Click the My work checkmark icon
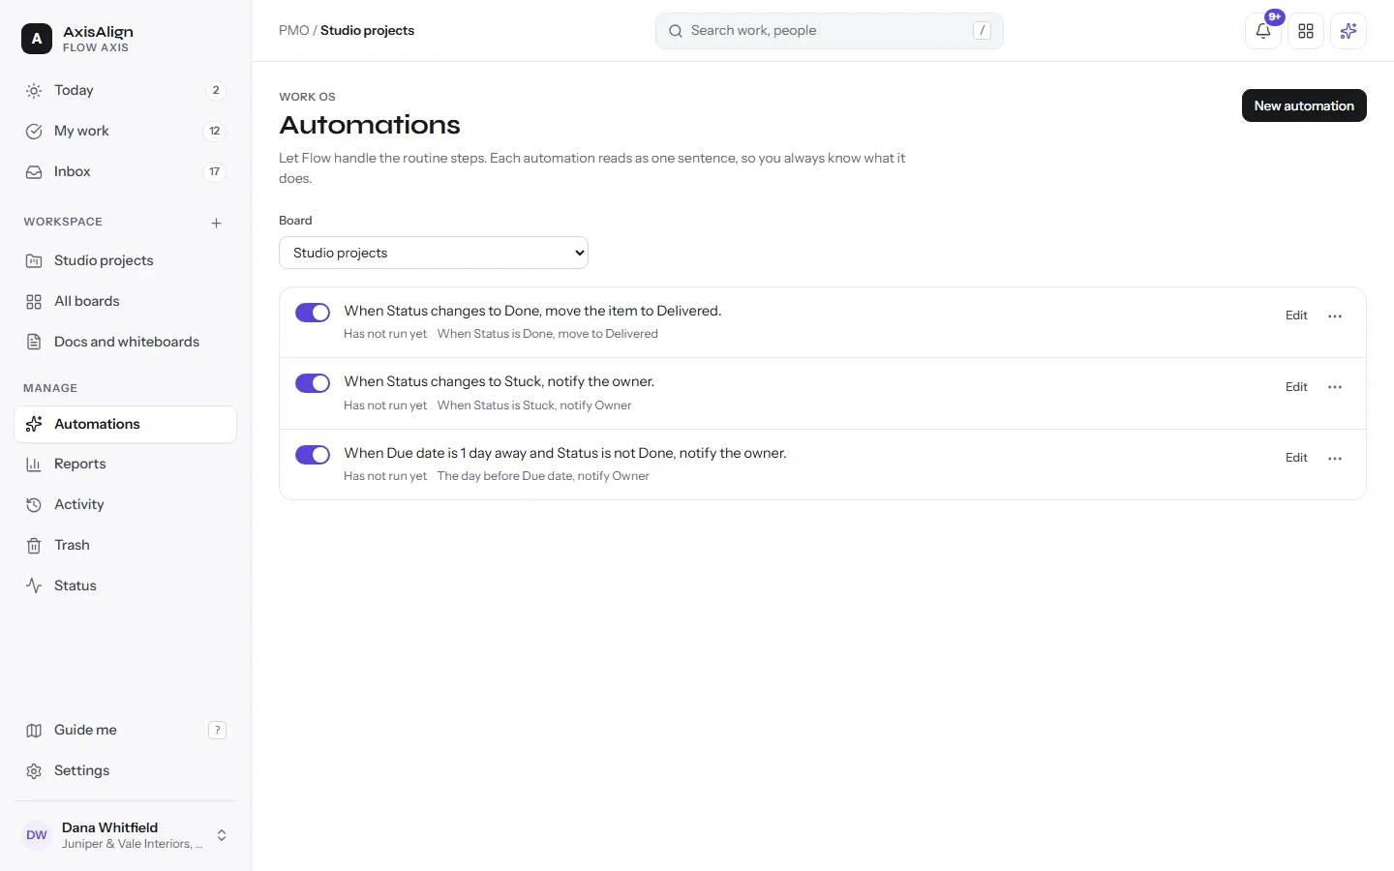Image resolution: width=1394 pixels, height=871 pixels. (34, 132)
